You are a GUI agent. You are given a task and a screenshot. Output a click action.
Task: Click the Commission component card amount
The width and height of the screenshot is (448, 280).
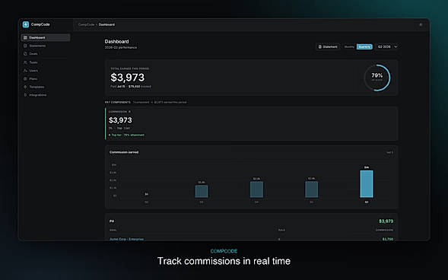120,120
